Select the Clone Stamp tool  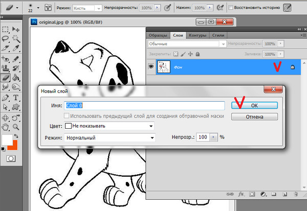(5, 68)
